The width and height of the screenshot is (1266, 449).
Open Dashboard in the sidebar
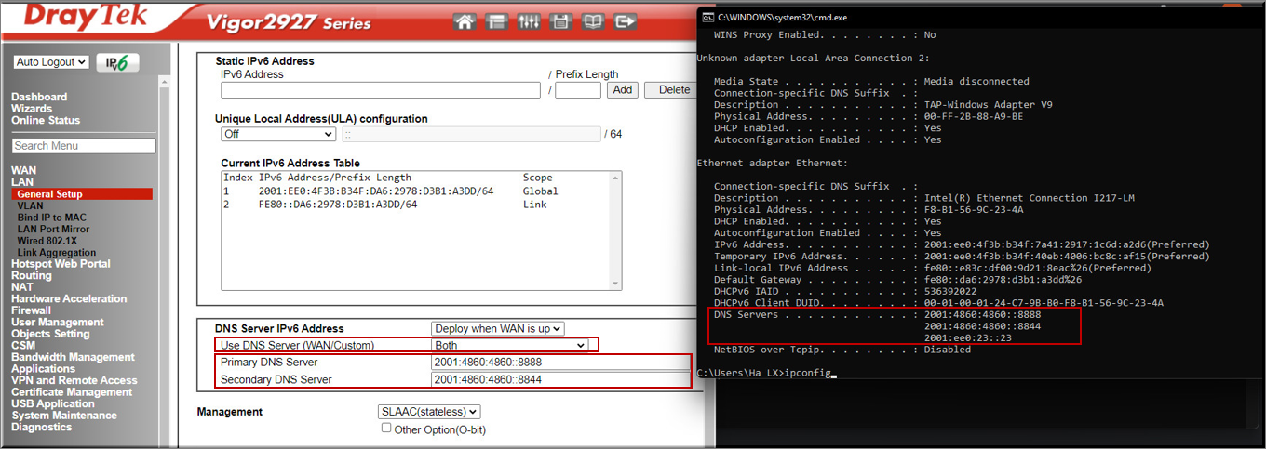[39, 97]
